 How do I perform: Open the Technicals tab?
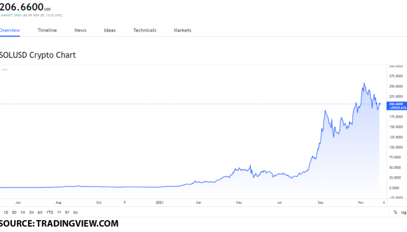click(145, 30)
